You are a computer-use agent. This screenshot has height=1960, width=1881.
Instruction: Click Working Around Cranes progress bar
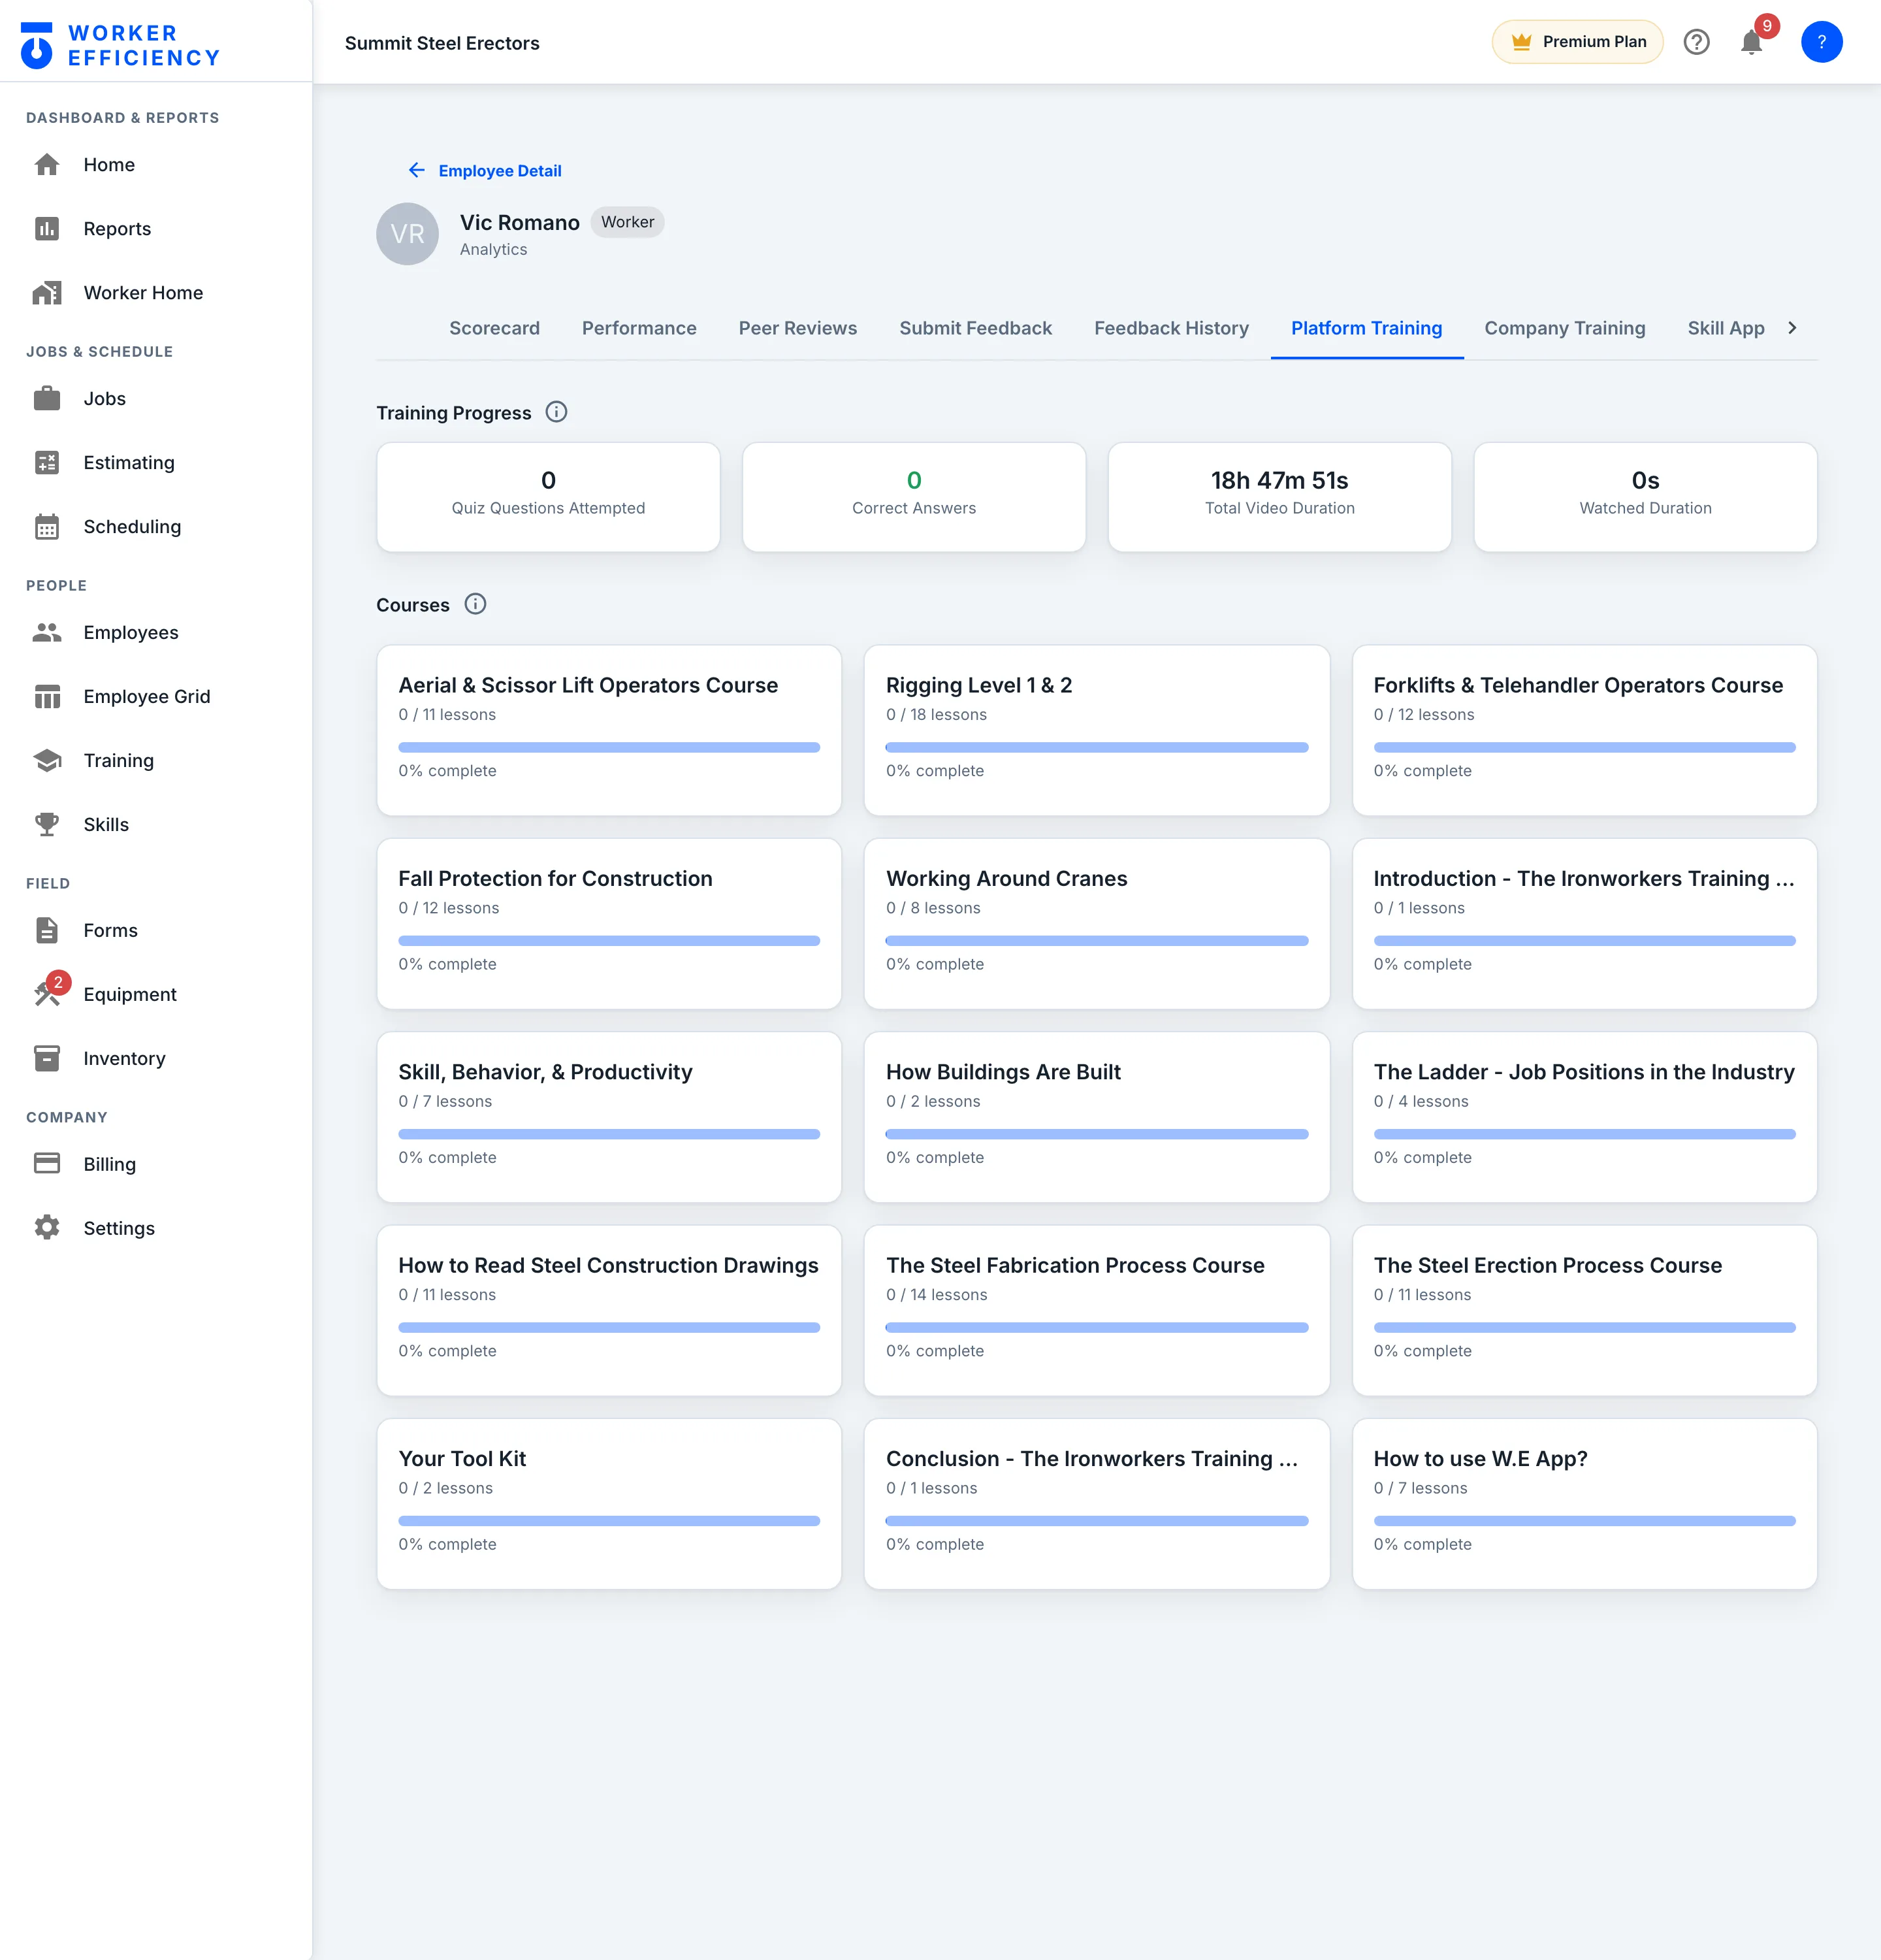coord(1097,941)
